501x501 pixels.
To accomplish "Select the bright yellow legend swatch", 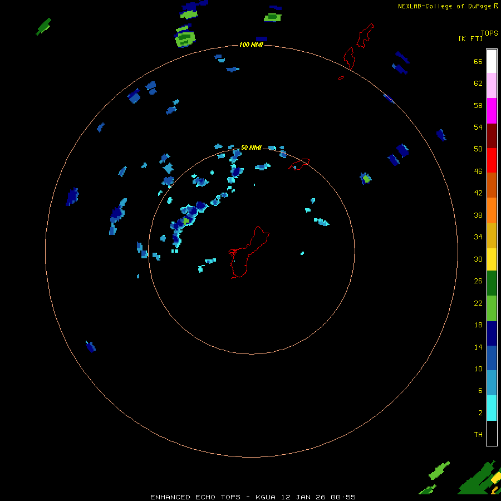I will [492, 259].
